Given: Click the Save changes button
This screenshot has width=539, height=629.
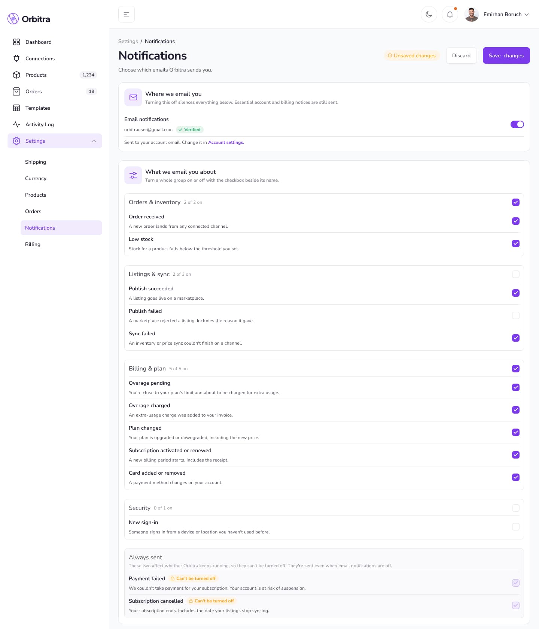Looking at the screenshot, I should (x=506, y=55).
